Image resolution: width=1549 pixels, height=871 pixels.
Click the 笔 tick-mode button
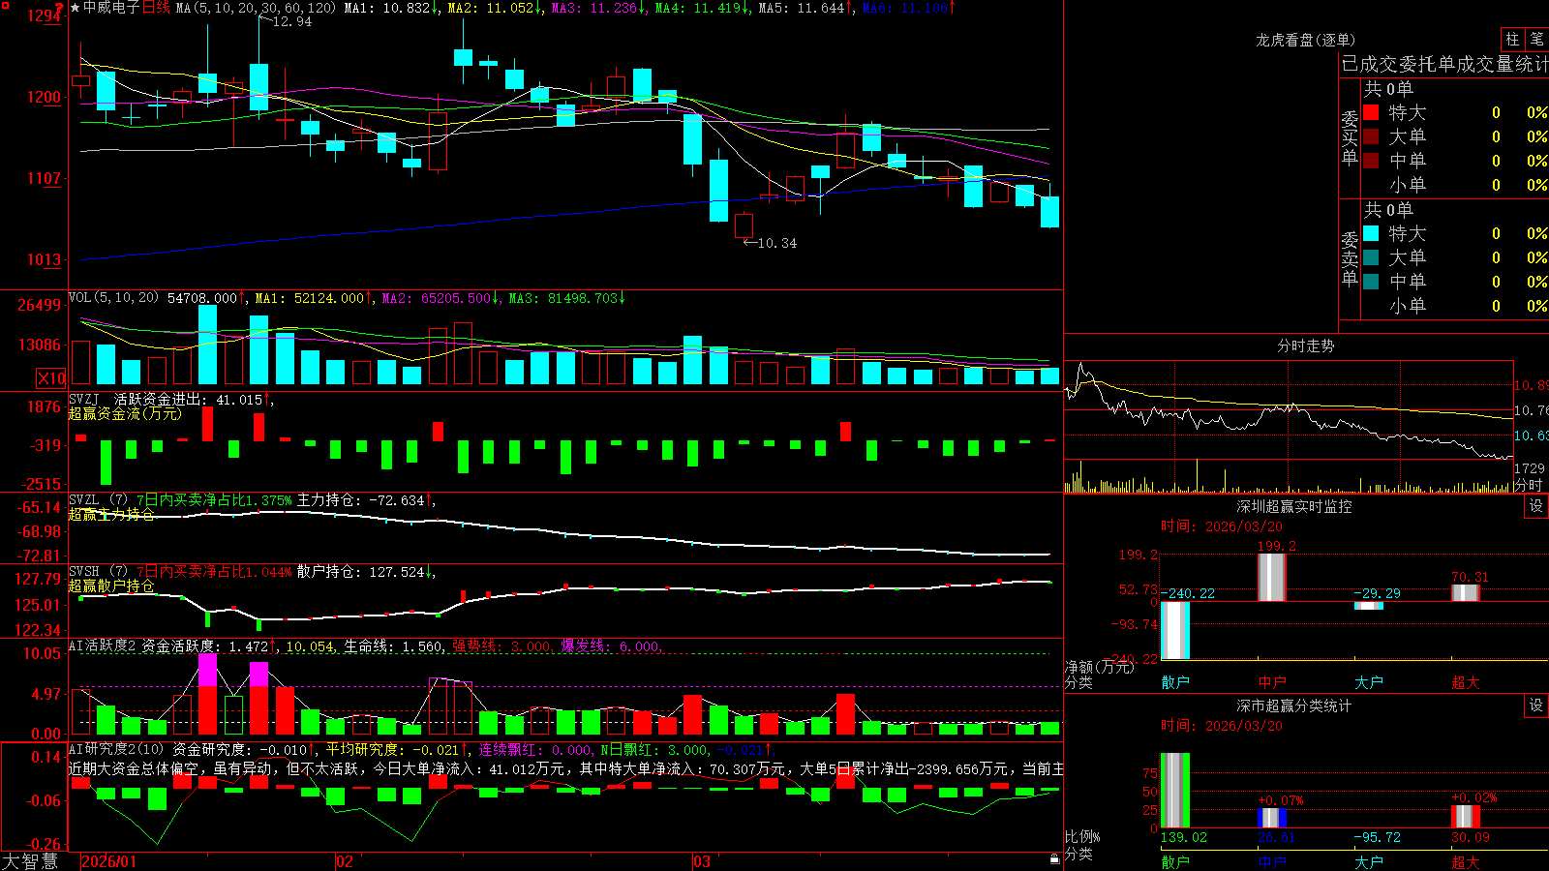click(1537, 39)
